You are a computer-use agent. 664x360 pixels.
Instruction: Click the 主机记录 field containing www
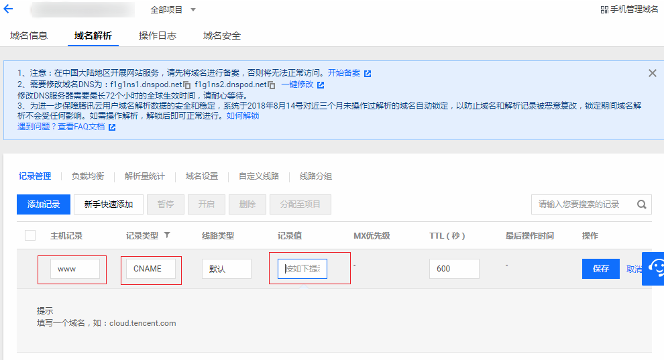click(75, 269)
